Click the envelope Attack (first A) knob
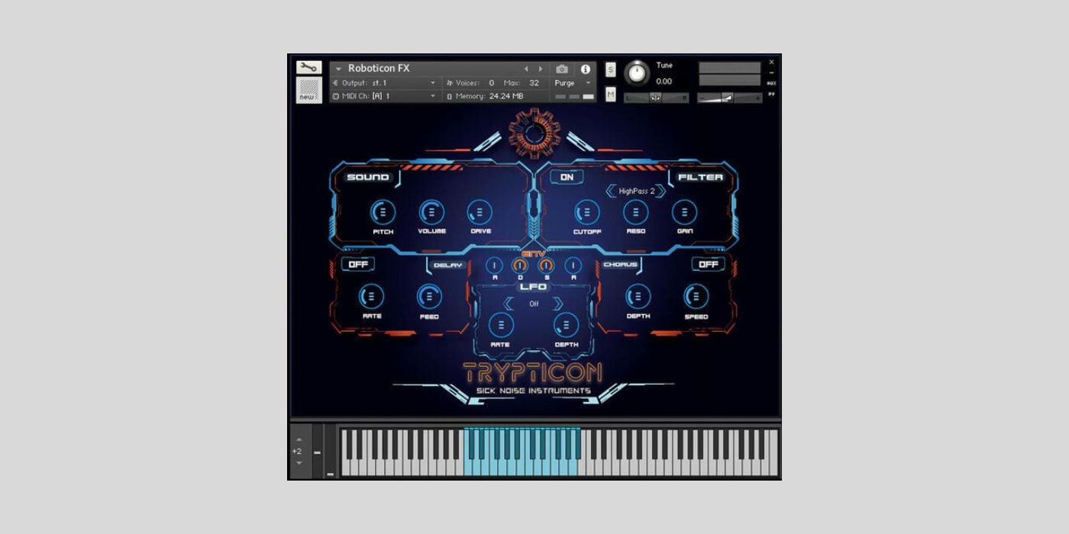This screenshot has width=1069, height=534. [494, 265]
